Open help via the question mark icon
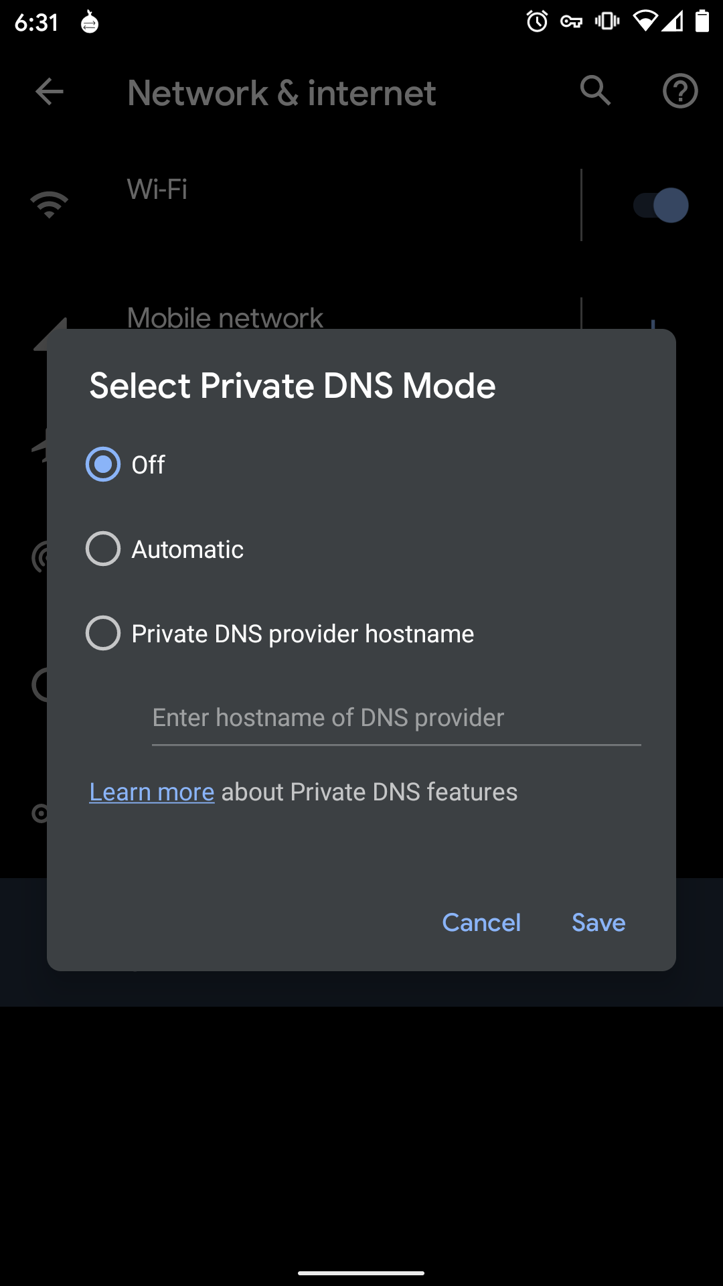This screenshot has height=1286, width=723. (680, 91)
